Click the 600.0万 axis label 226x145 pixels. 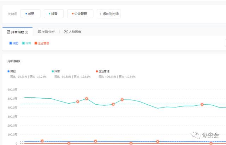pos(12,90)
